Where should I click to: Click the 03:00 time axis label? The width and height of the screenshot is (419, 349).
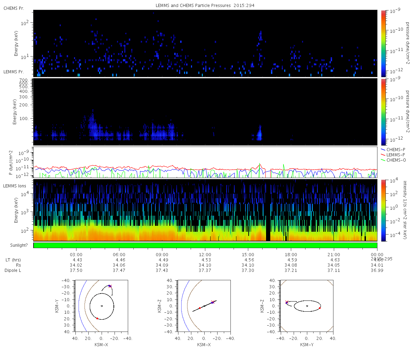pos(76,254)
